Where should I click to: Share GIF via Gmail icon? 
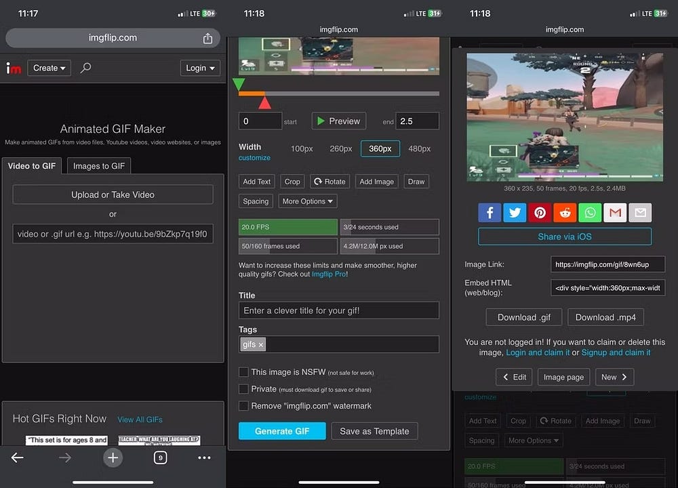615,213
